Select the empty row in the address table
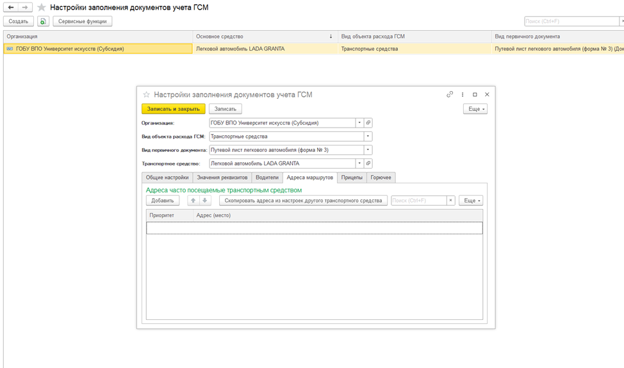Viewport: 624px width, 368px height. tap(315, 228)
